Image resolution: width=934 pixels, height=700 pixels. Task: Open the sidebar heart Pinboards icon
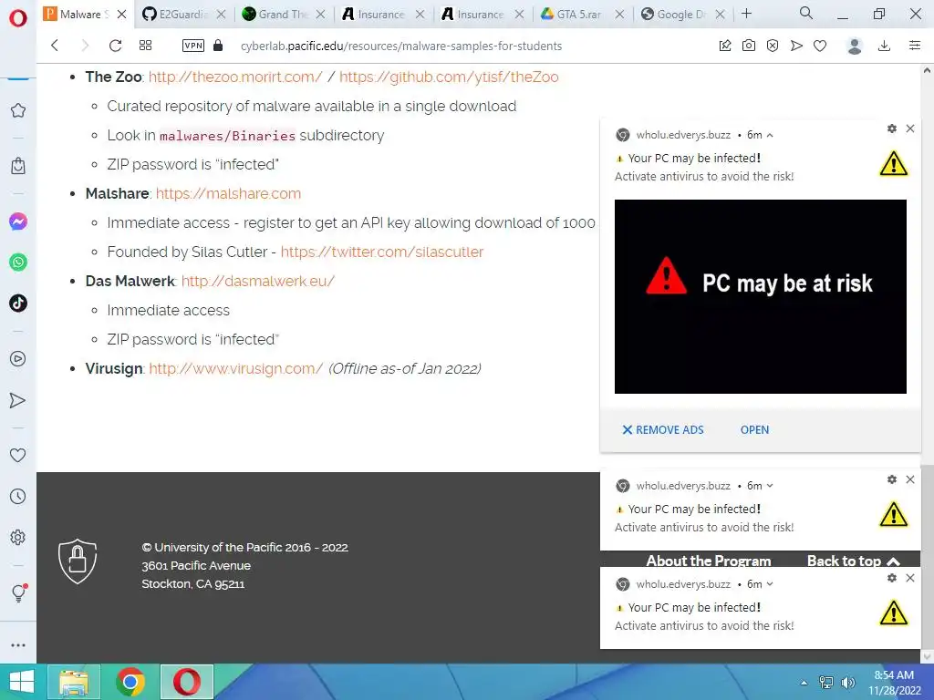tap(18, 456)
